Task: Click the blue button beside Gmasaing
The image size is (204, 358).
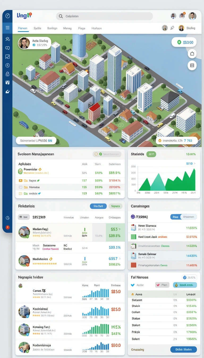Action: pyautogui.click(x=184, y=349)
